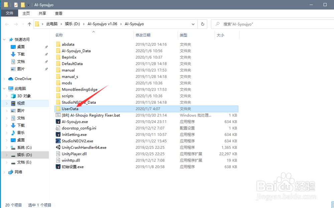Refresh the current folder view
The image size is (334, 208).
pos(203,24)
